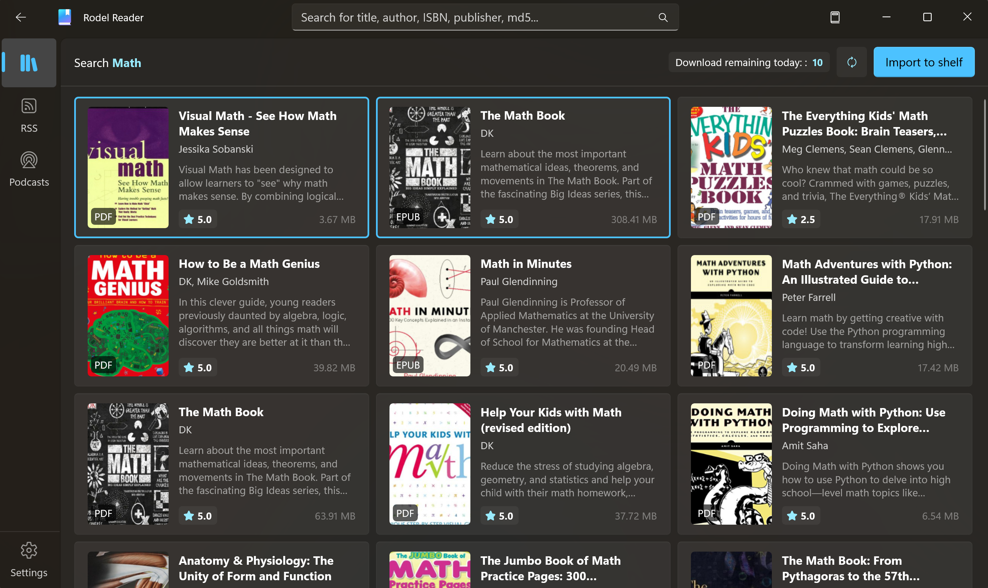
Task: Open Math Adventures with Python cover
Action: 731,315
